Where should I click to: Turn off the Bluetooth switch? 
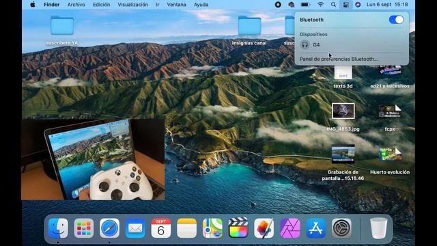point(396,20)
